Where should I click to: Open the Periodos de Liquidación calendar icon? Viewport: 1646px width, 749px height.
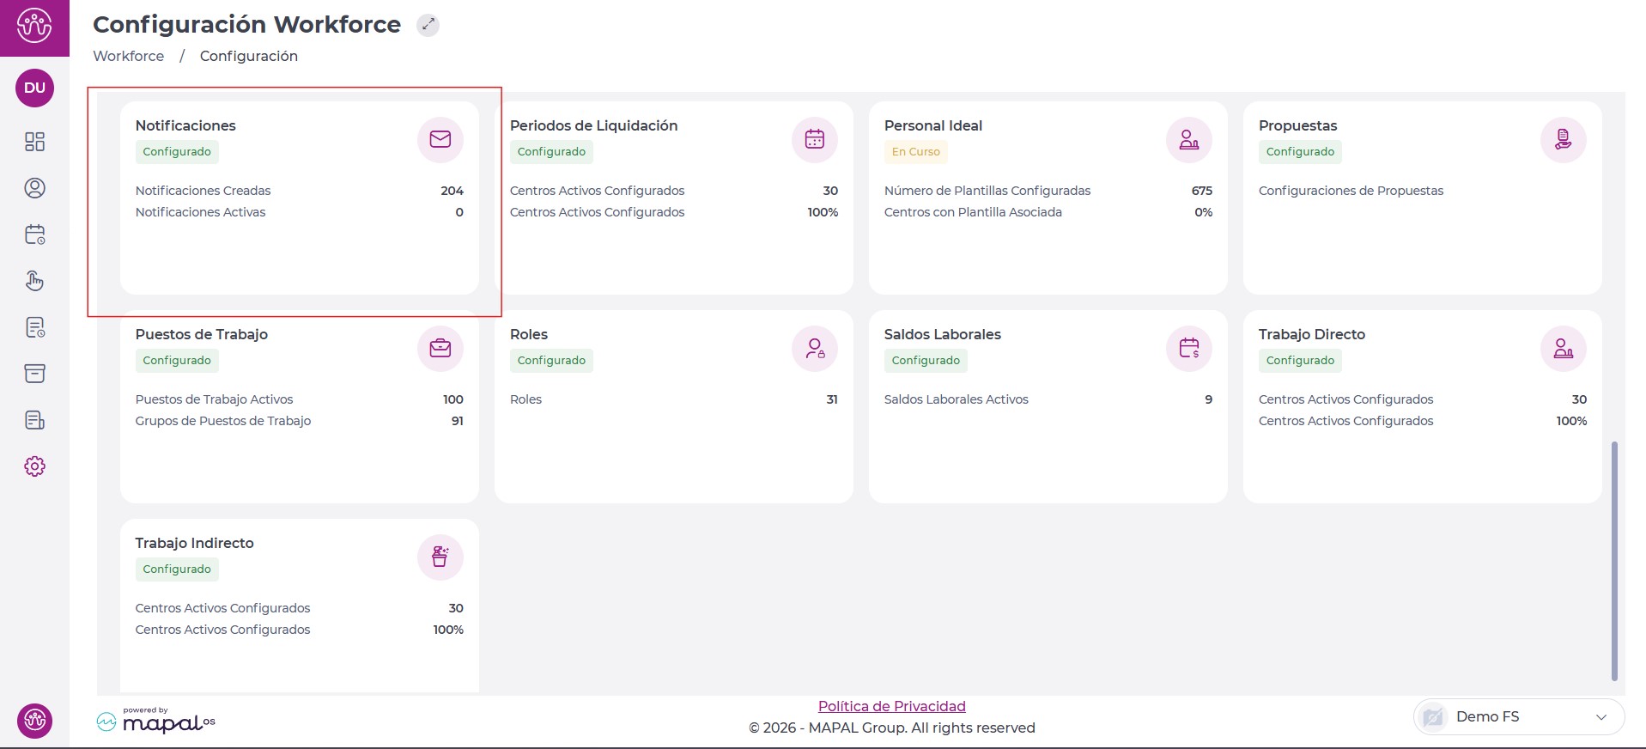(814, 139)
